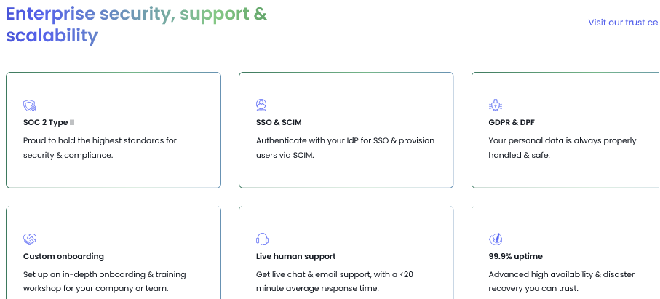This screenshot has width=660, height=299.
Task: Click the Live human support heading
Action: pos(296,256)
